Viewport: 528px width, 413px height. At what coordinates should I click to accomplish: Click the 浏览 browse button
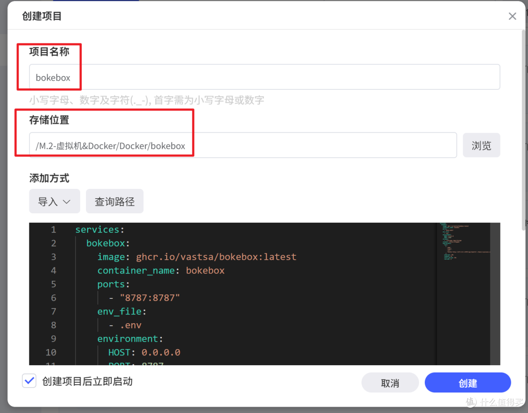pyautogui.click(x=481, y=145)
